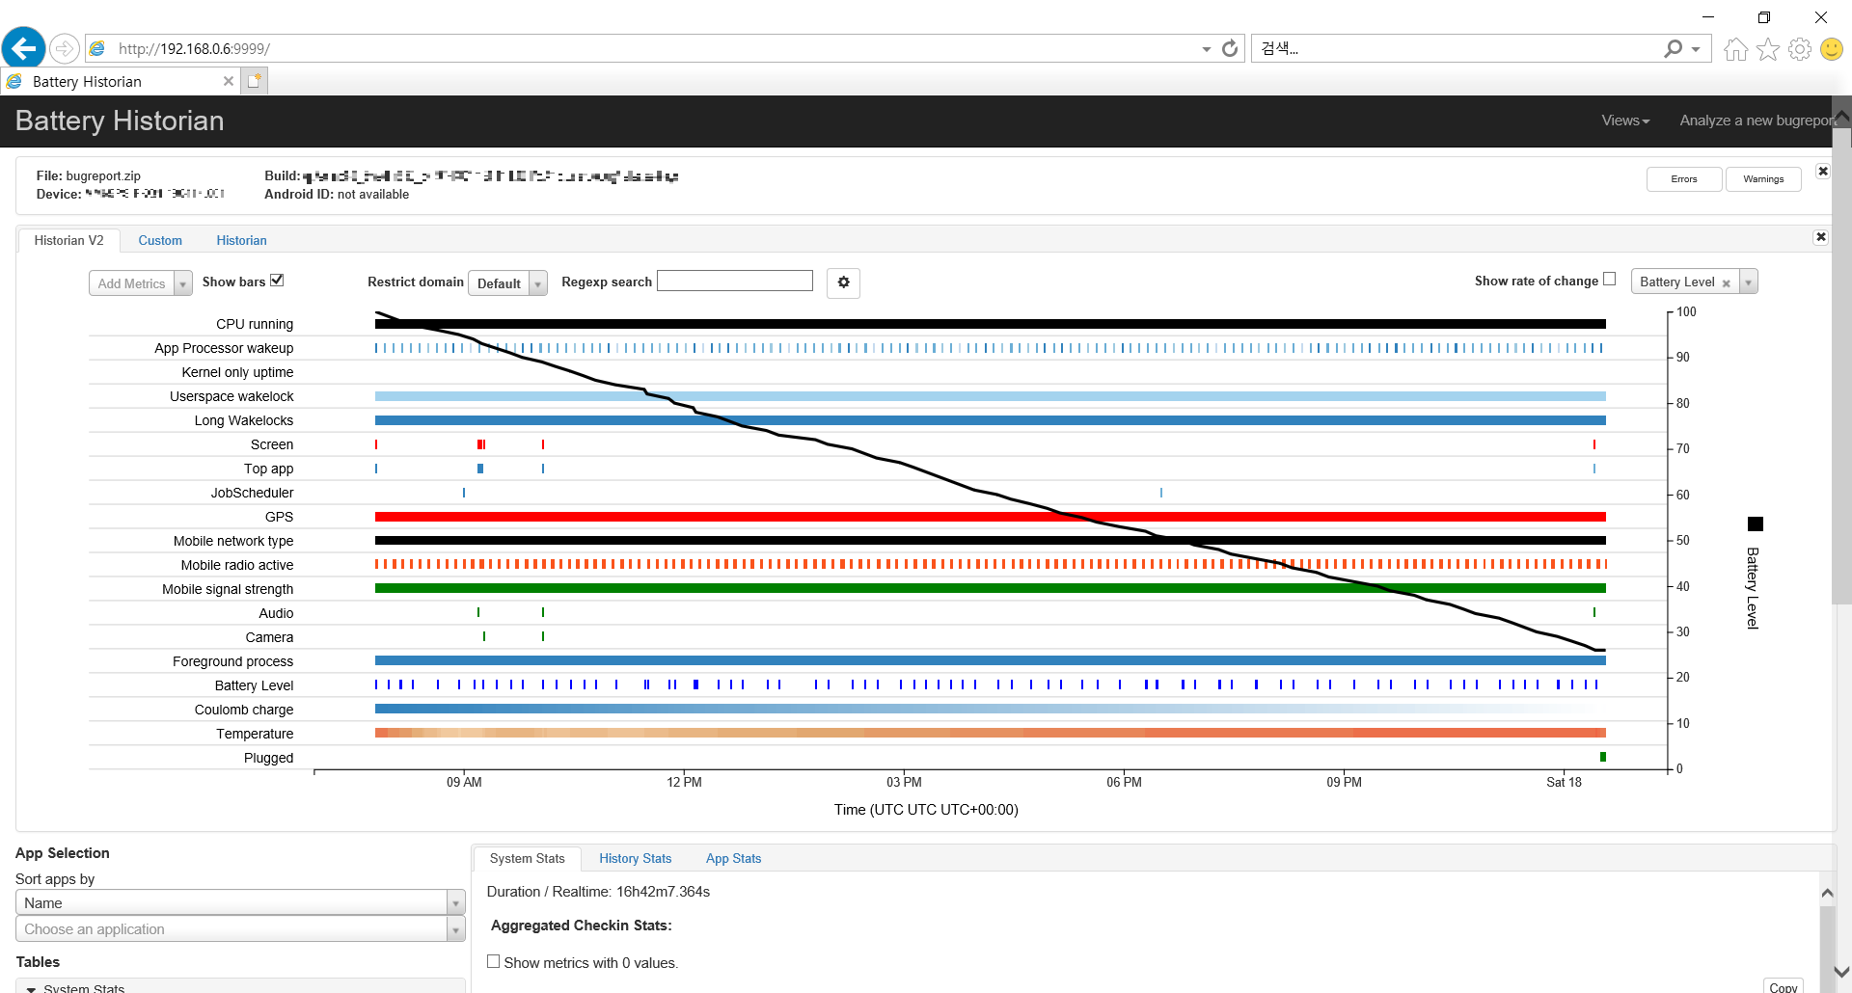The width and height of the screenshot is (1852, 993).
Task: Close the file info panel
Action: pos(1823,171)
